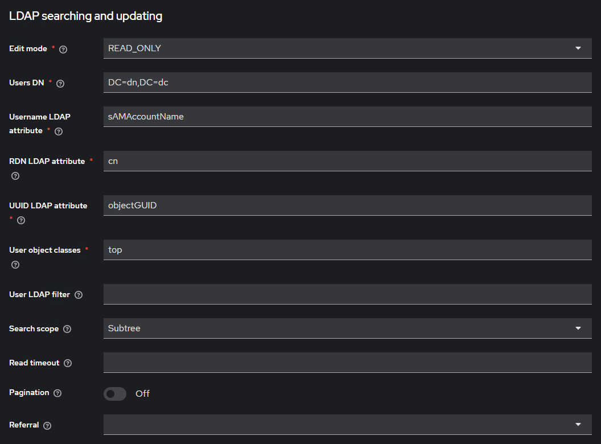
Task: Click help icon beside Users DN
Action: [60, 84]
